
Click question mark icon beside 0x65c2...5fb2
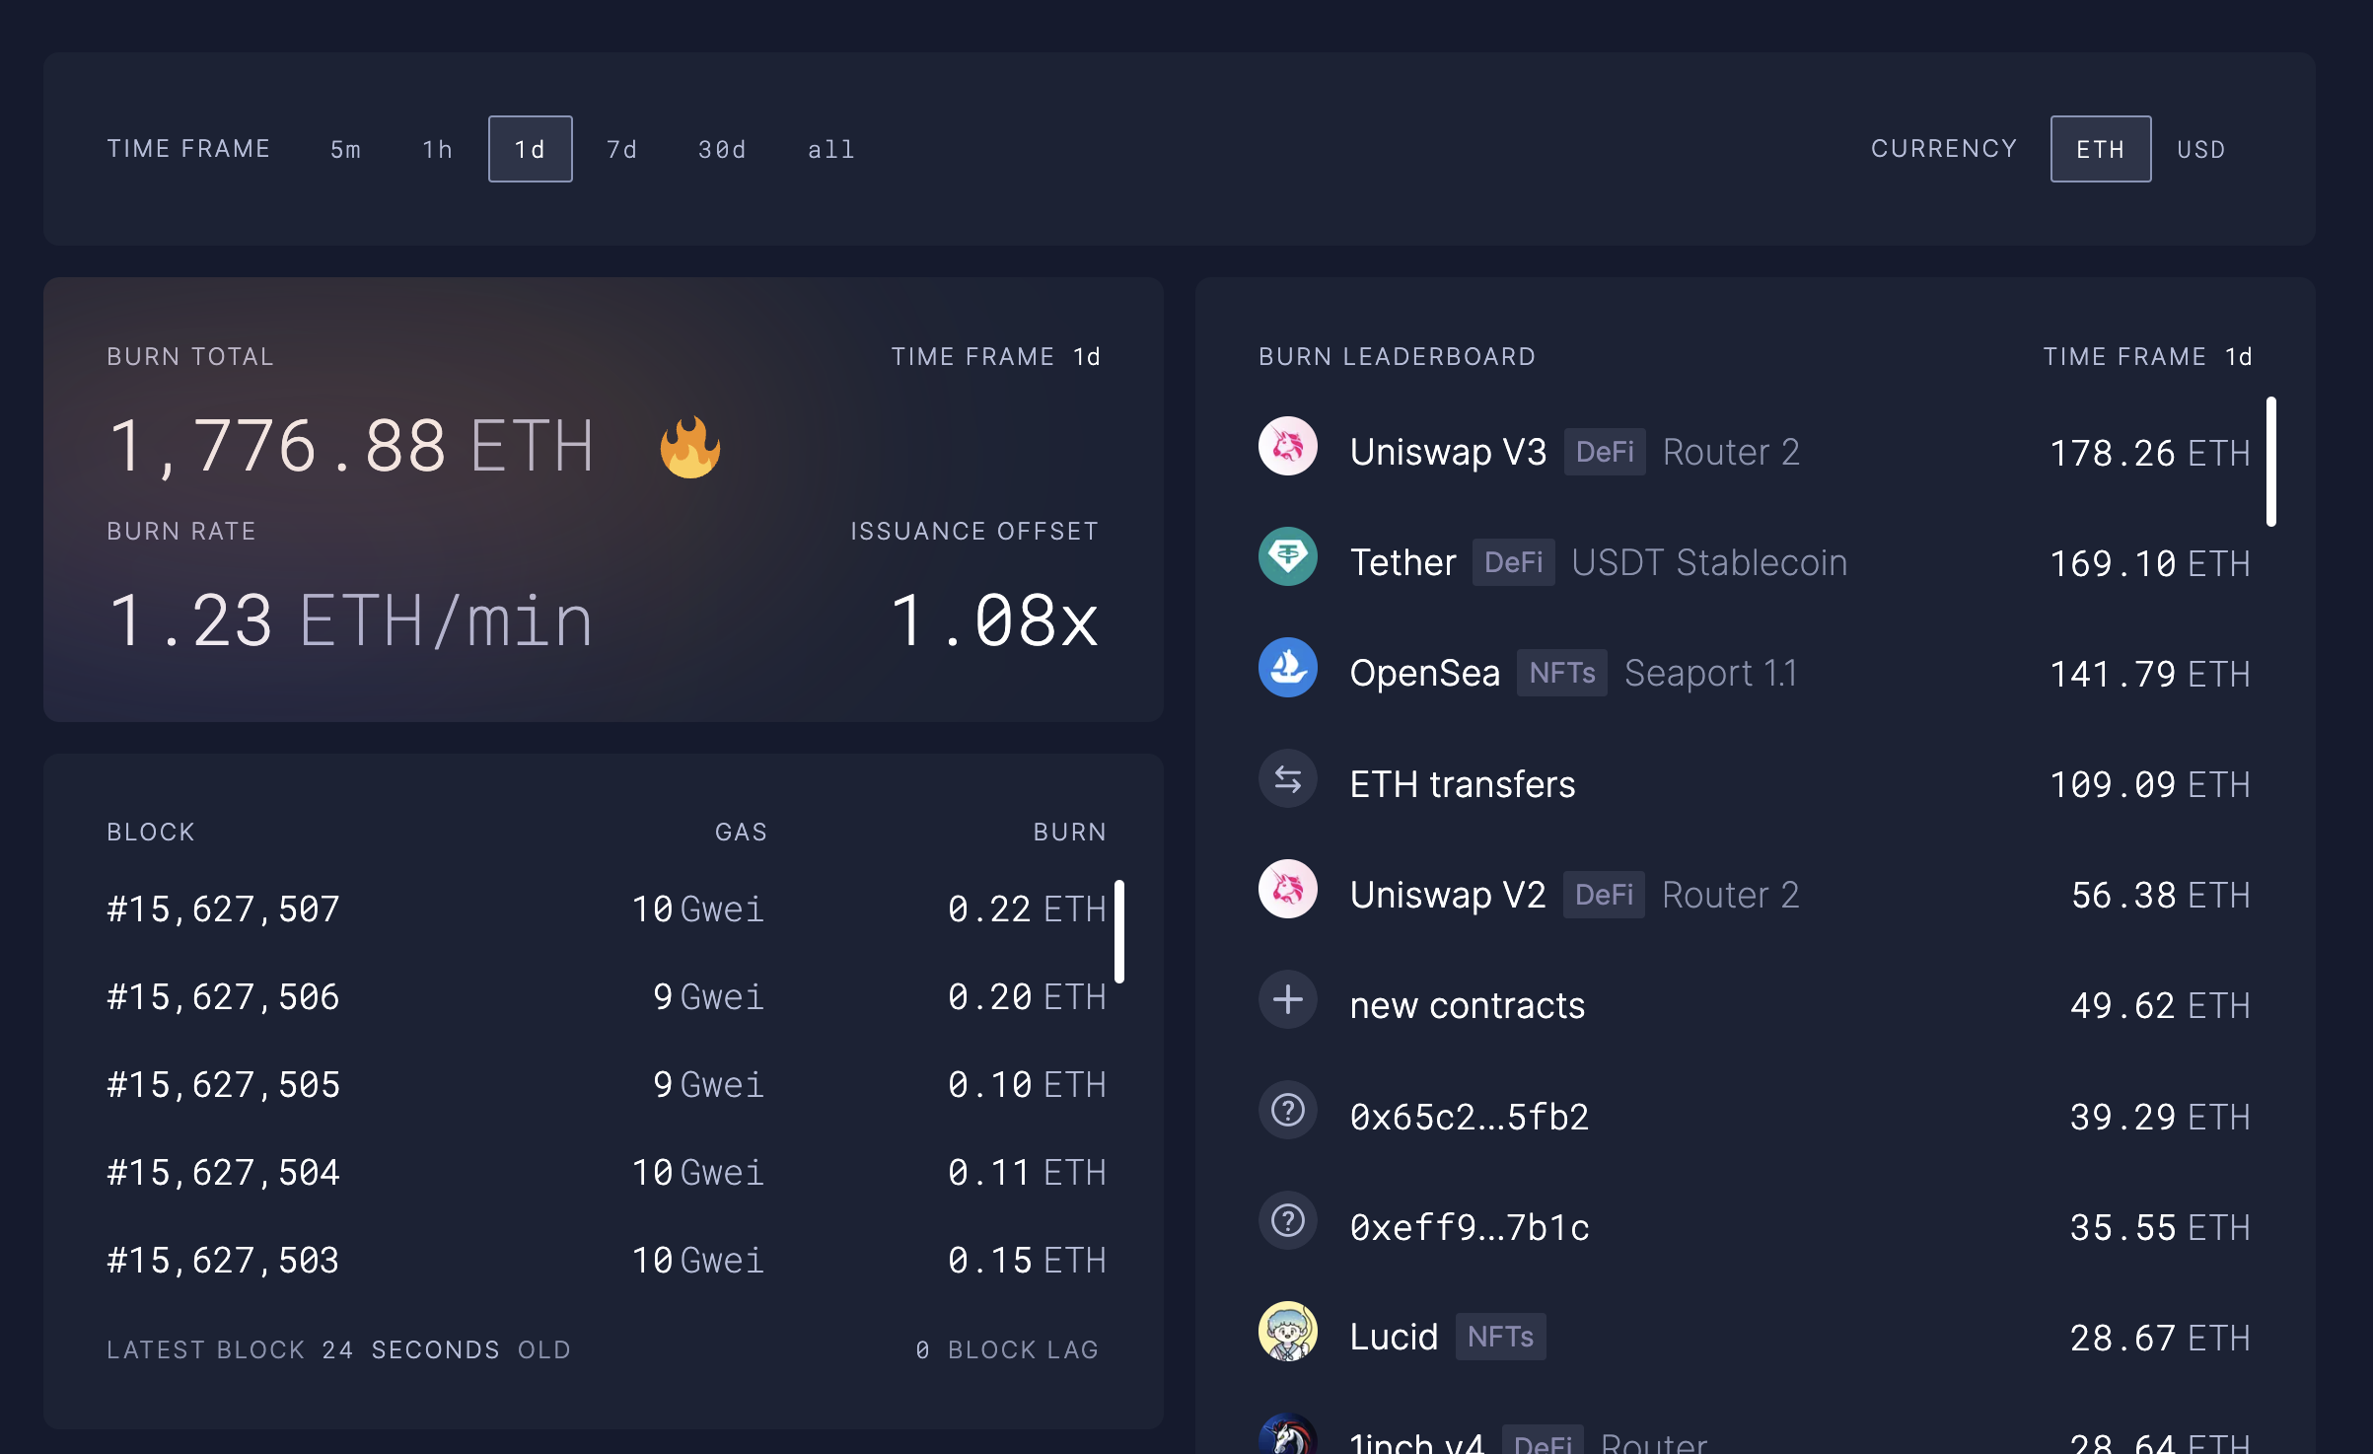1287,1112
